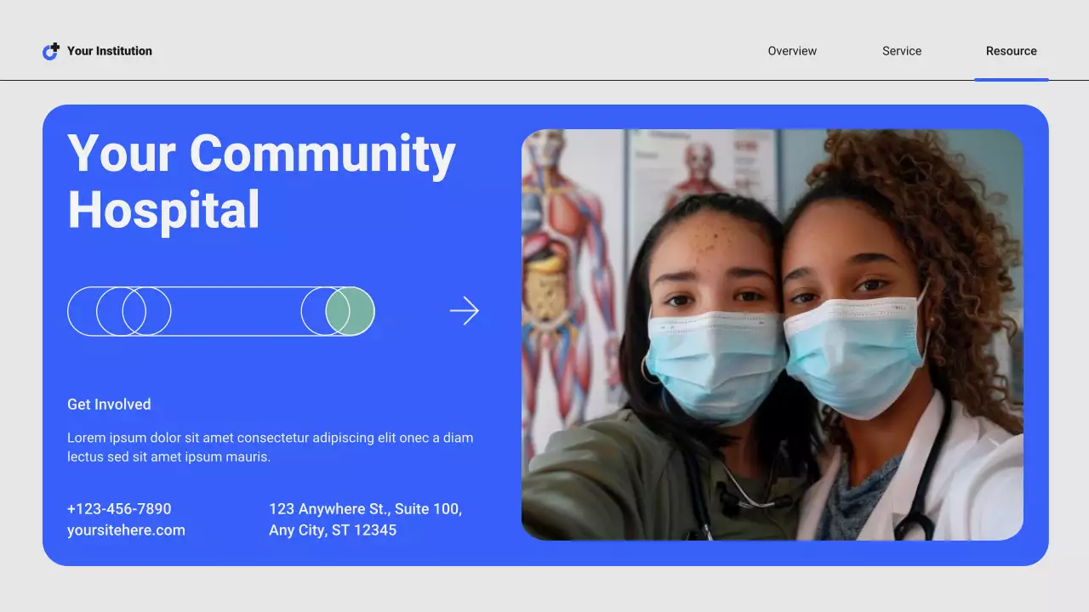Click the outlined circle beside the green dot
Viewport: 1089px width, 612px height.
[x=320, y=311]
